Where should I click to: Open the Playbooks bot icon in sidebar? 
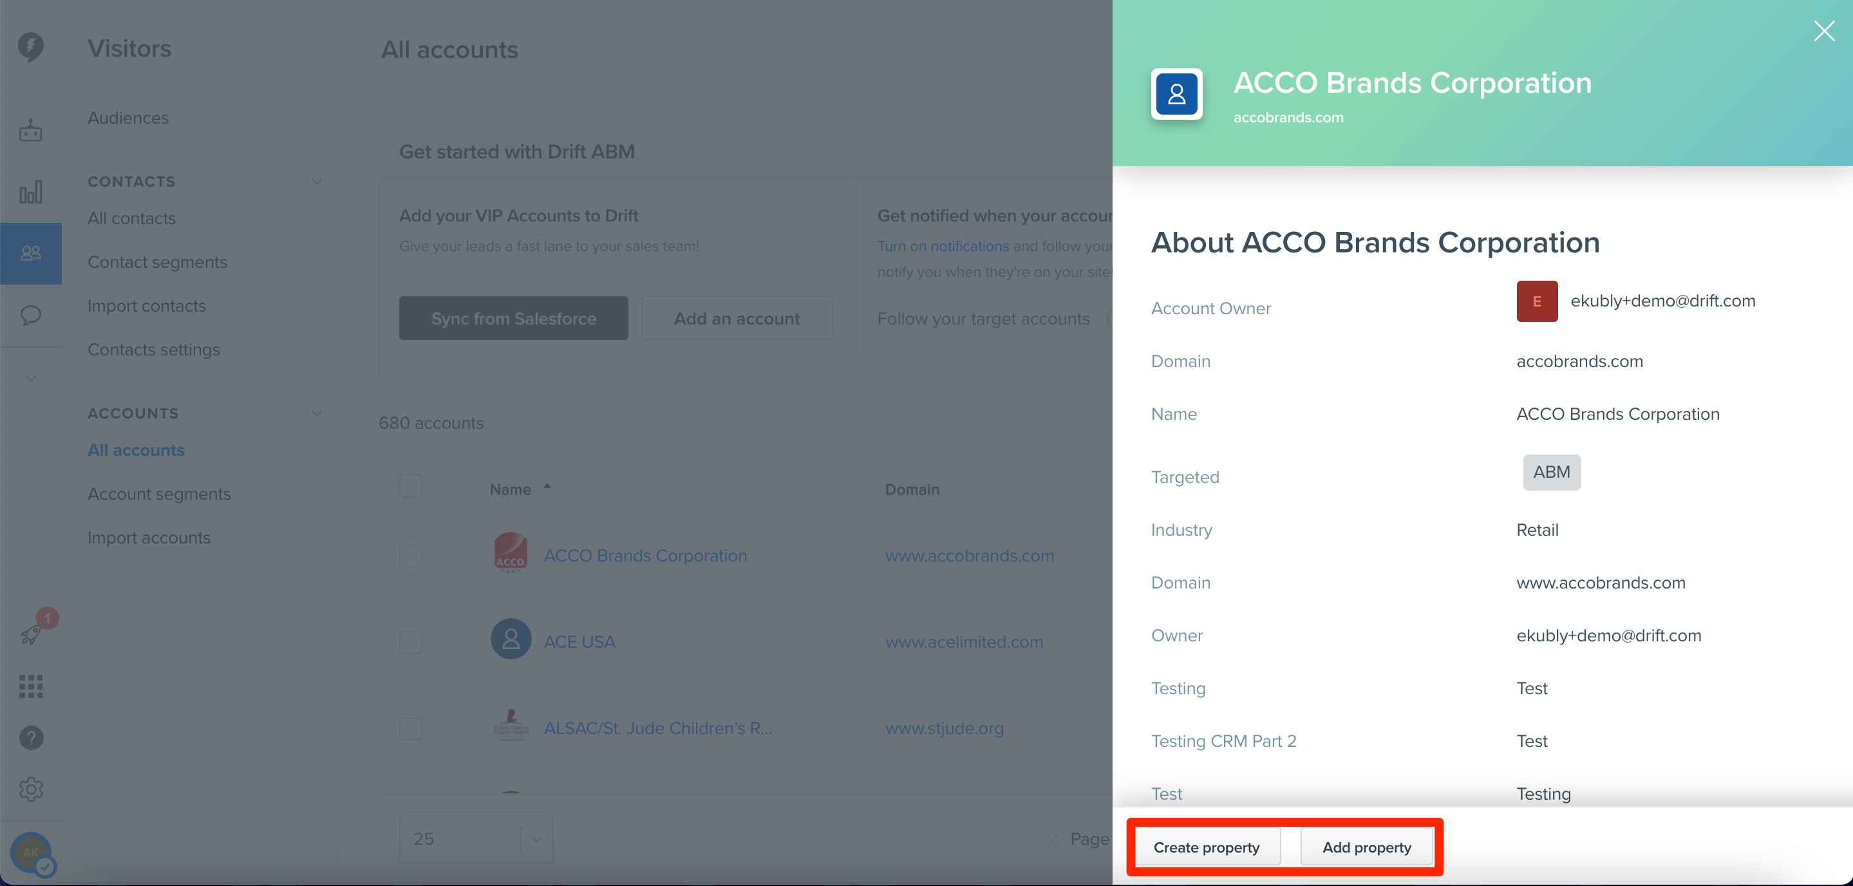click(30, 130)
